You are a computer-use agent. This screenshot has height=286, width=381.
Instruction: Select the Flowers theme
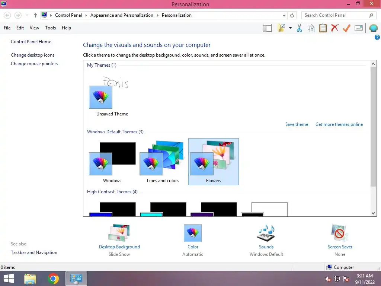pyautogui.click(x=214, y=162)
